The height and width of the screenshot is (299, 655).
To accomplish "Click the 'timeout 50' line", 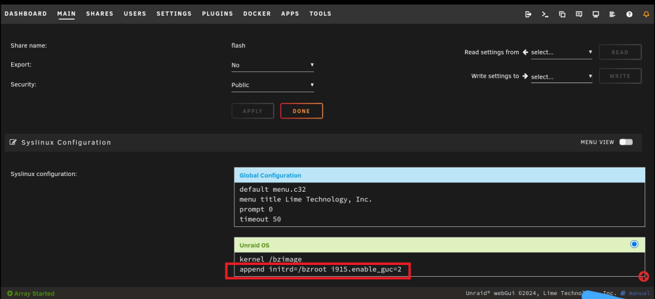I will (260, 219).
